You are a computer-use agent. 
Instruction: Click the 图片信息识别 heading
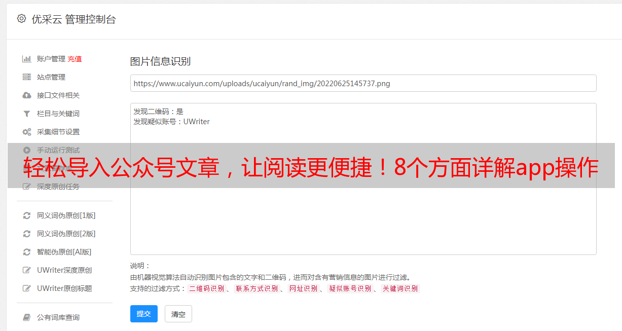point(161,61)
